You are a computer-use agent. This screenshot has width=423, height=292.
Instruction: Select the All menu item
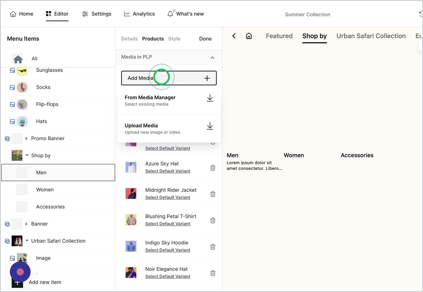[x=58, y=59]
